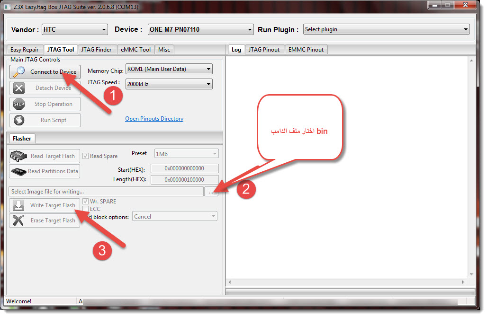The height and width of the screenshot is (317, 487).
Task: Click the Erase Target Flash button label
Action: click(53, 220)
